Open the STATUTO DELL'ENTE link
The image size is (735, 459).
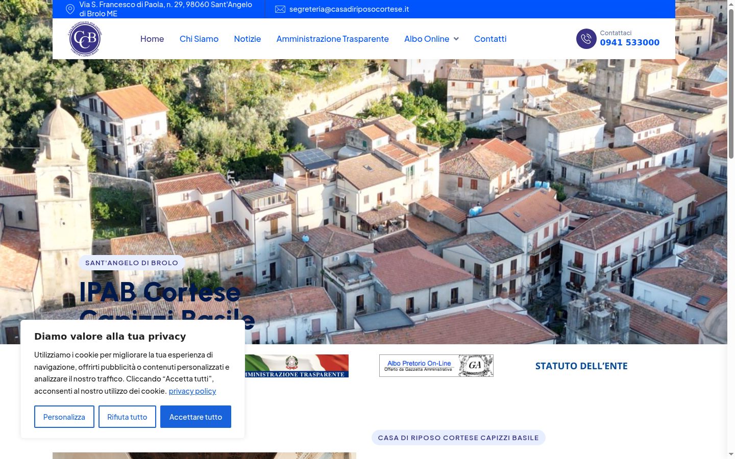(581, 366)
